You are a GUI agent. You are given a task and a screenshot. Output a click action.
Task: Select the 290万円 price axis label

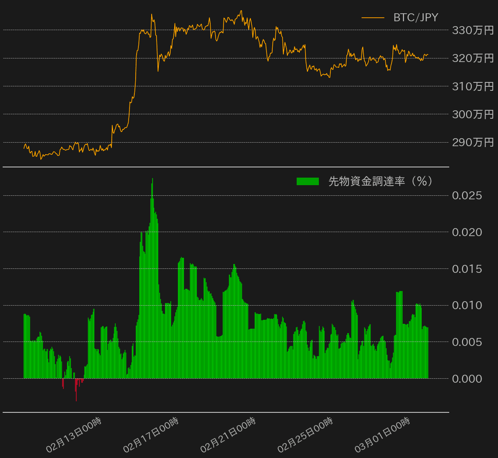click(472, 142)
